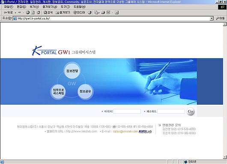The height and width of the screenshot is (164, 227).
Task: Open the 도구(T) menu
Action: click(65, 7)
